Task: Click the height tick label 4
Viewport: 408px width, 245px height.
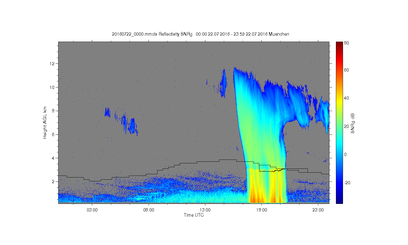Action: pyautogui.click(x=53, y=158)
